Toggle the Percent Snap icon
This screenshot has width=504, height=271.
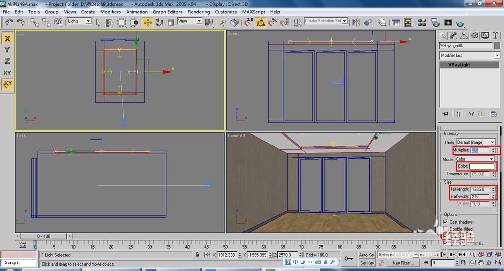click(x=272, y=23)
